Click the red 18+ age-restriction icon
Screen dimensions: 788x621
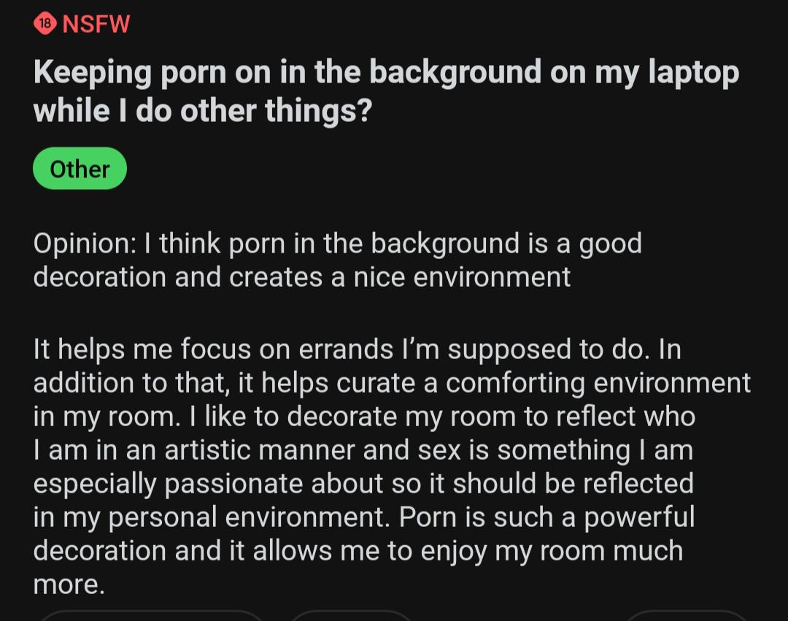tap(45, 23)
